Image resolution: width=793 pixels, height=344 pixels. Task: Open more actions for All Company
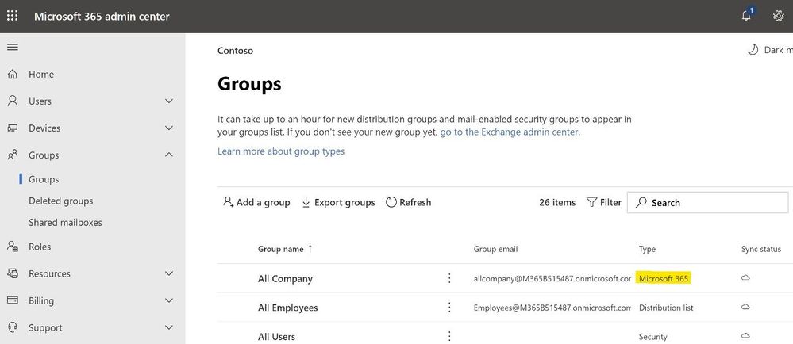tap(449, 278)
